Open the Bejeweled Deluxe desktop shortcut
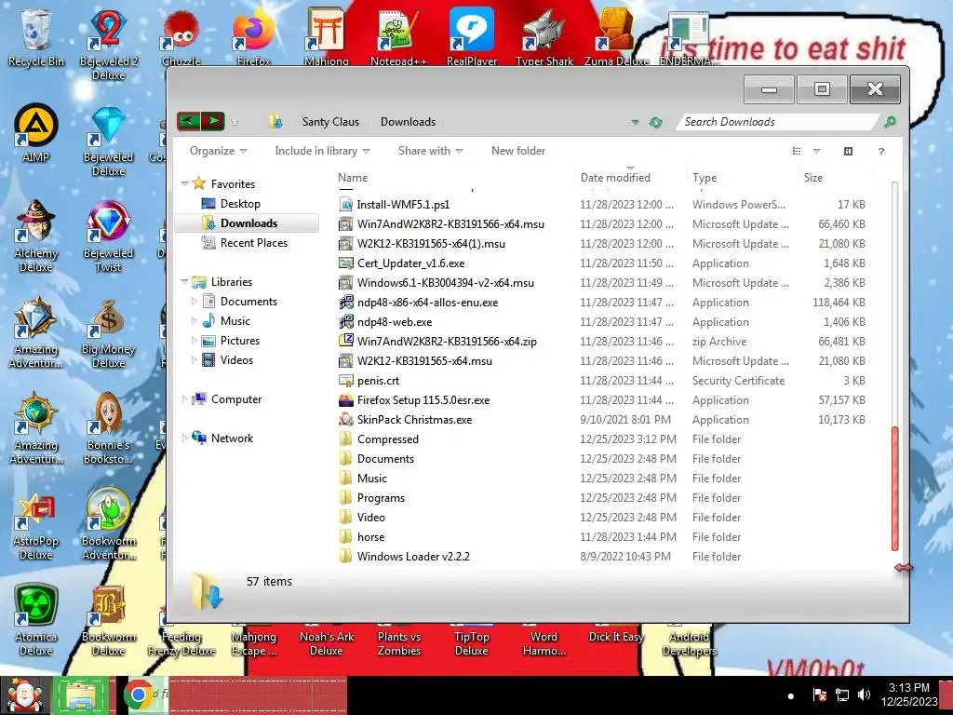The height and width of the screenshot is (715, 953). point(108,141)
